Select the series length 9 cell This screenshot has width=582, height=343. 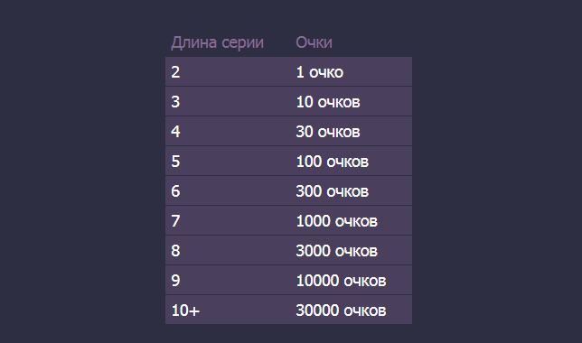tap(228, 281)
